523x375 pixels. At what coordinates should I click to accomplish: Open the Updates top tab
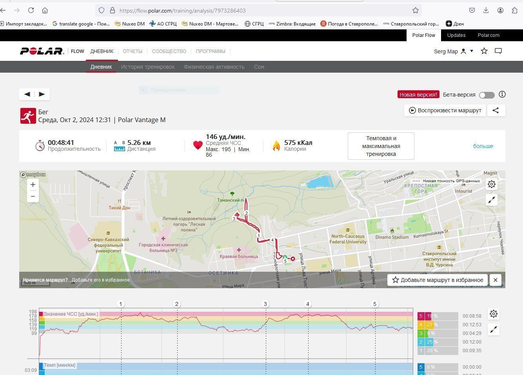(456, 35)
